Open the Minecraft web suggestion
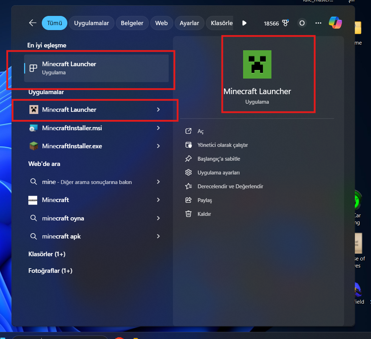The width and height of the screenshot is (371, 339). click(x=95, y=200)
